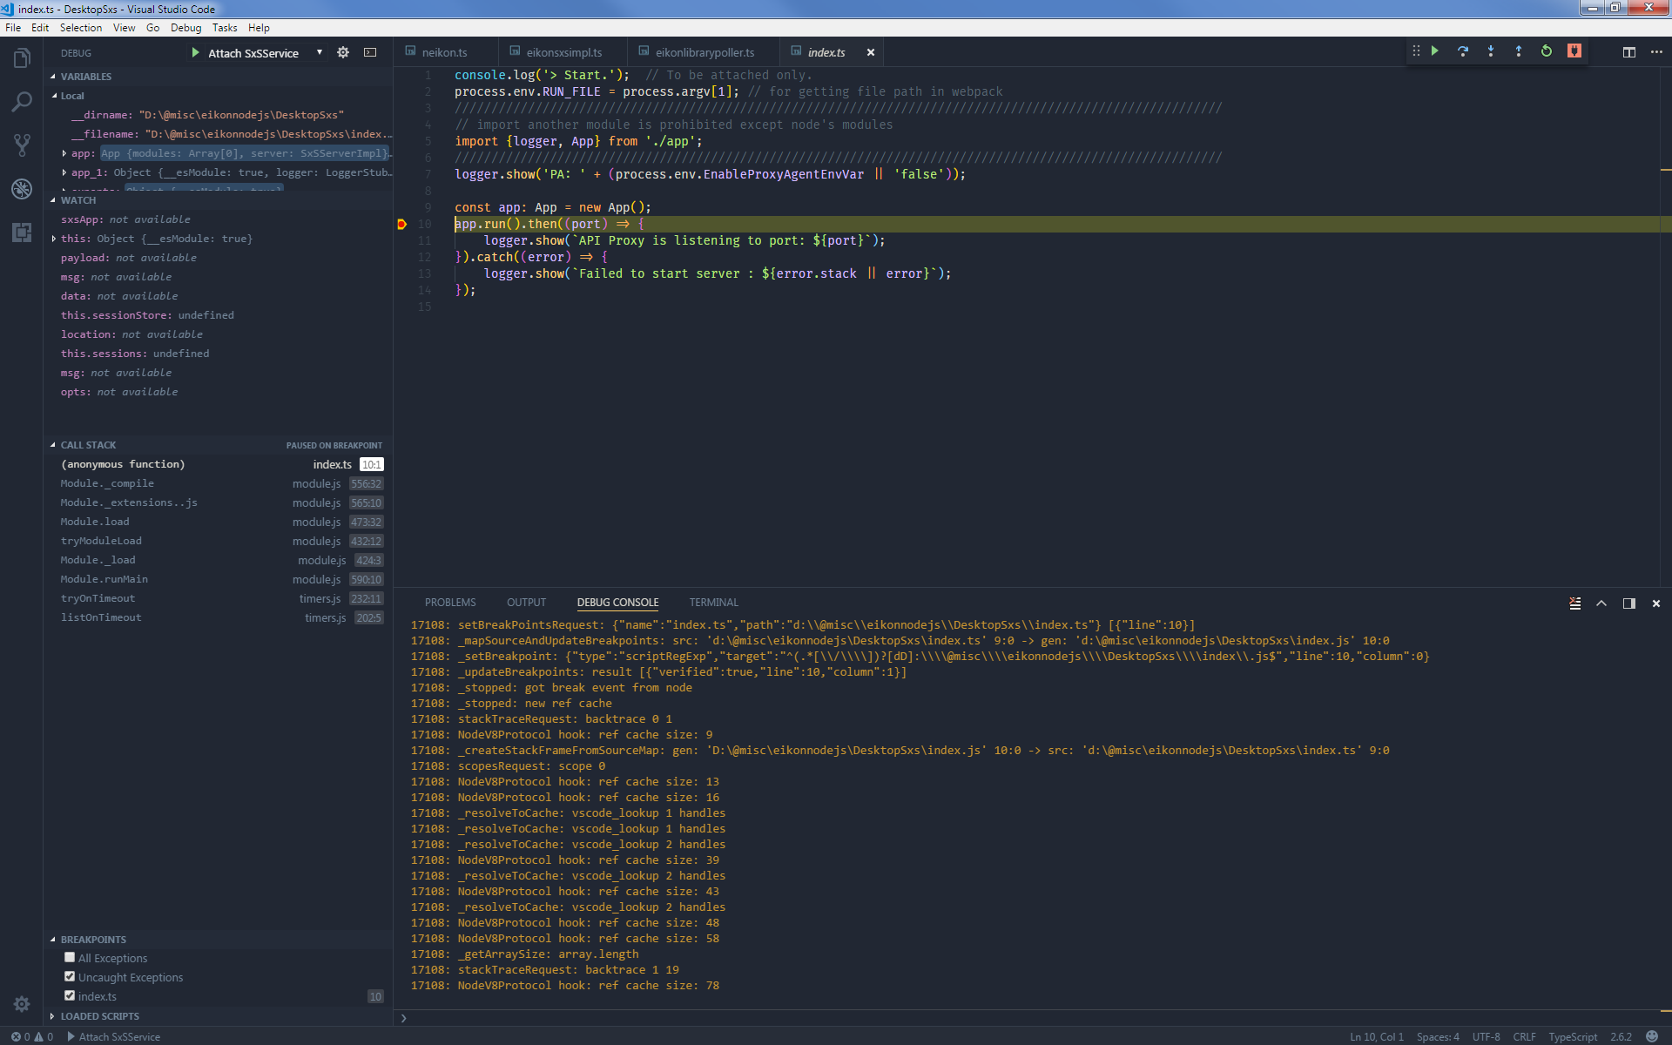
Task: Continue execution in the debug toolbar
Action: pos(1434,51)
